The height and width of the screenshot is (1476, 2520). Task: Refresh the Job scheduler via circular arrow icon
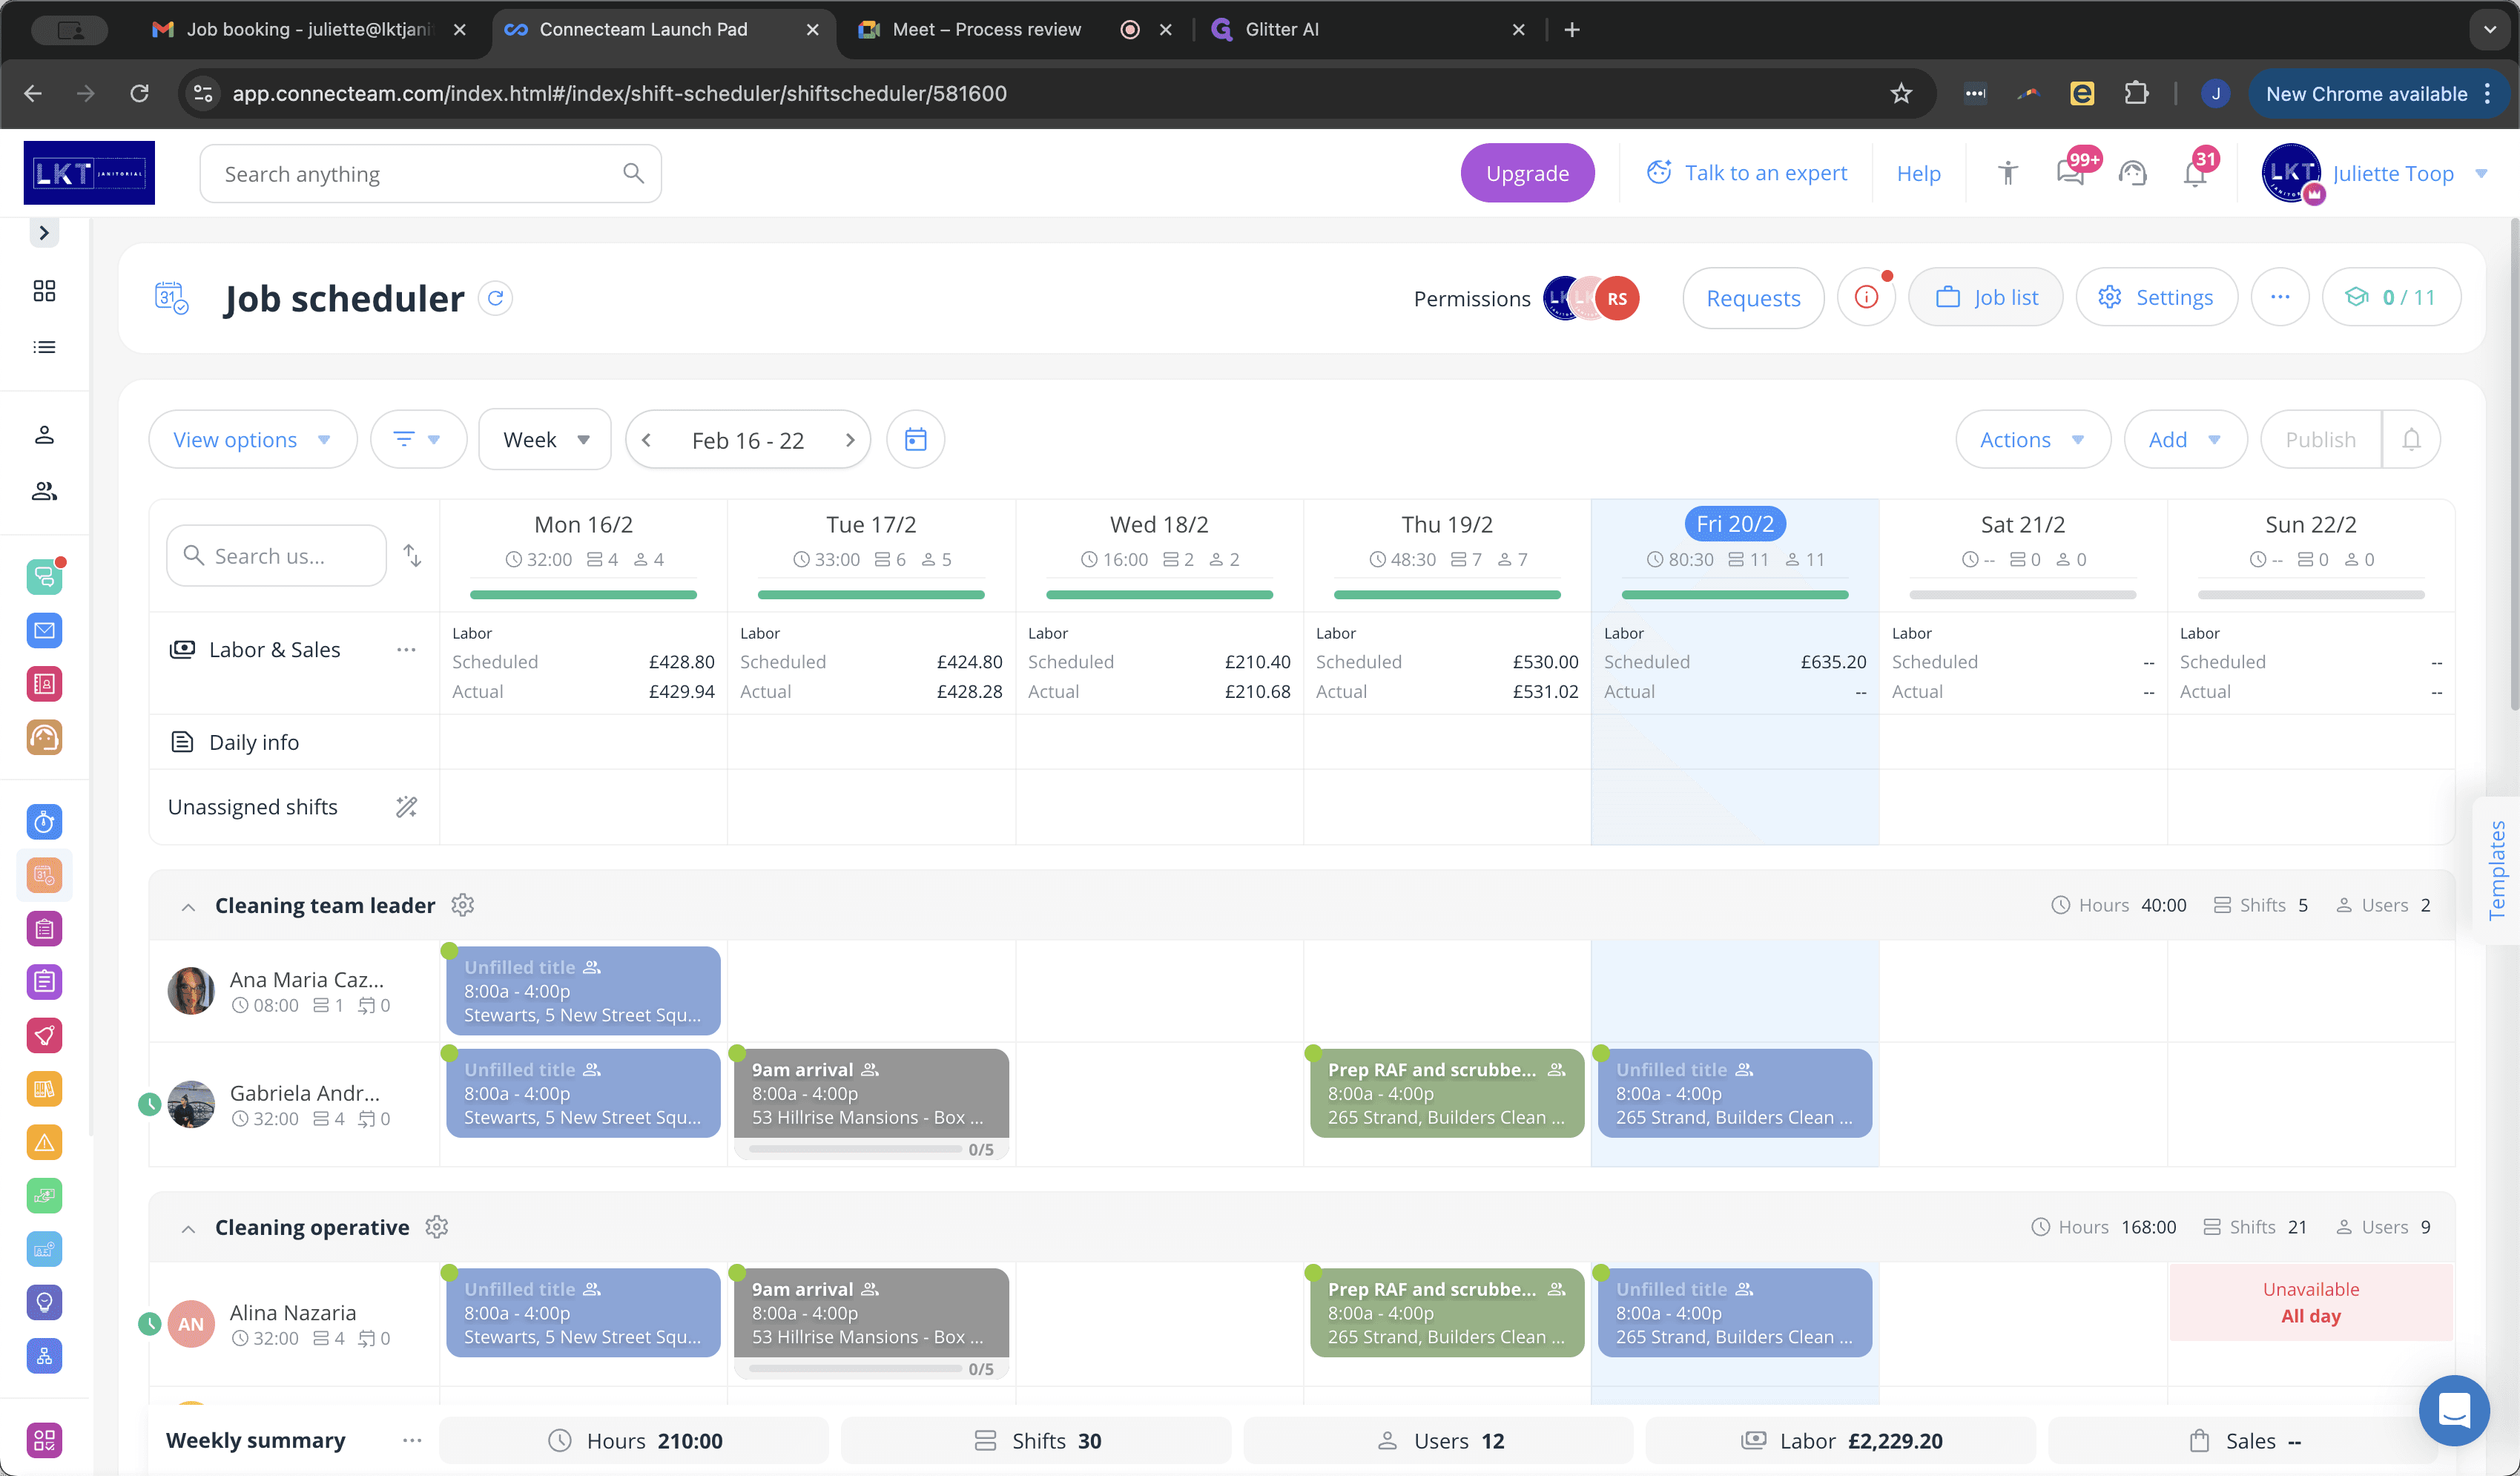pos(495,298)
